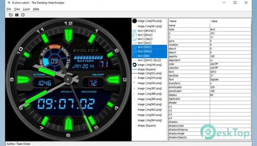This screenshot has height=146, width=257.
Task: Click the type value cell text
Action: [x=213, y=29]
